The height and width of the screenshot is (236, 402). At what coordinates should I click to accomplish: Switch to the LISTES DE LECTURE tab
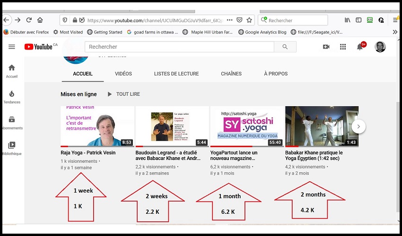176,74
